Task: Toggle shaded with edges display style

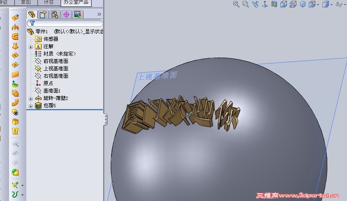Action: (284, 4)
